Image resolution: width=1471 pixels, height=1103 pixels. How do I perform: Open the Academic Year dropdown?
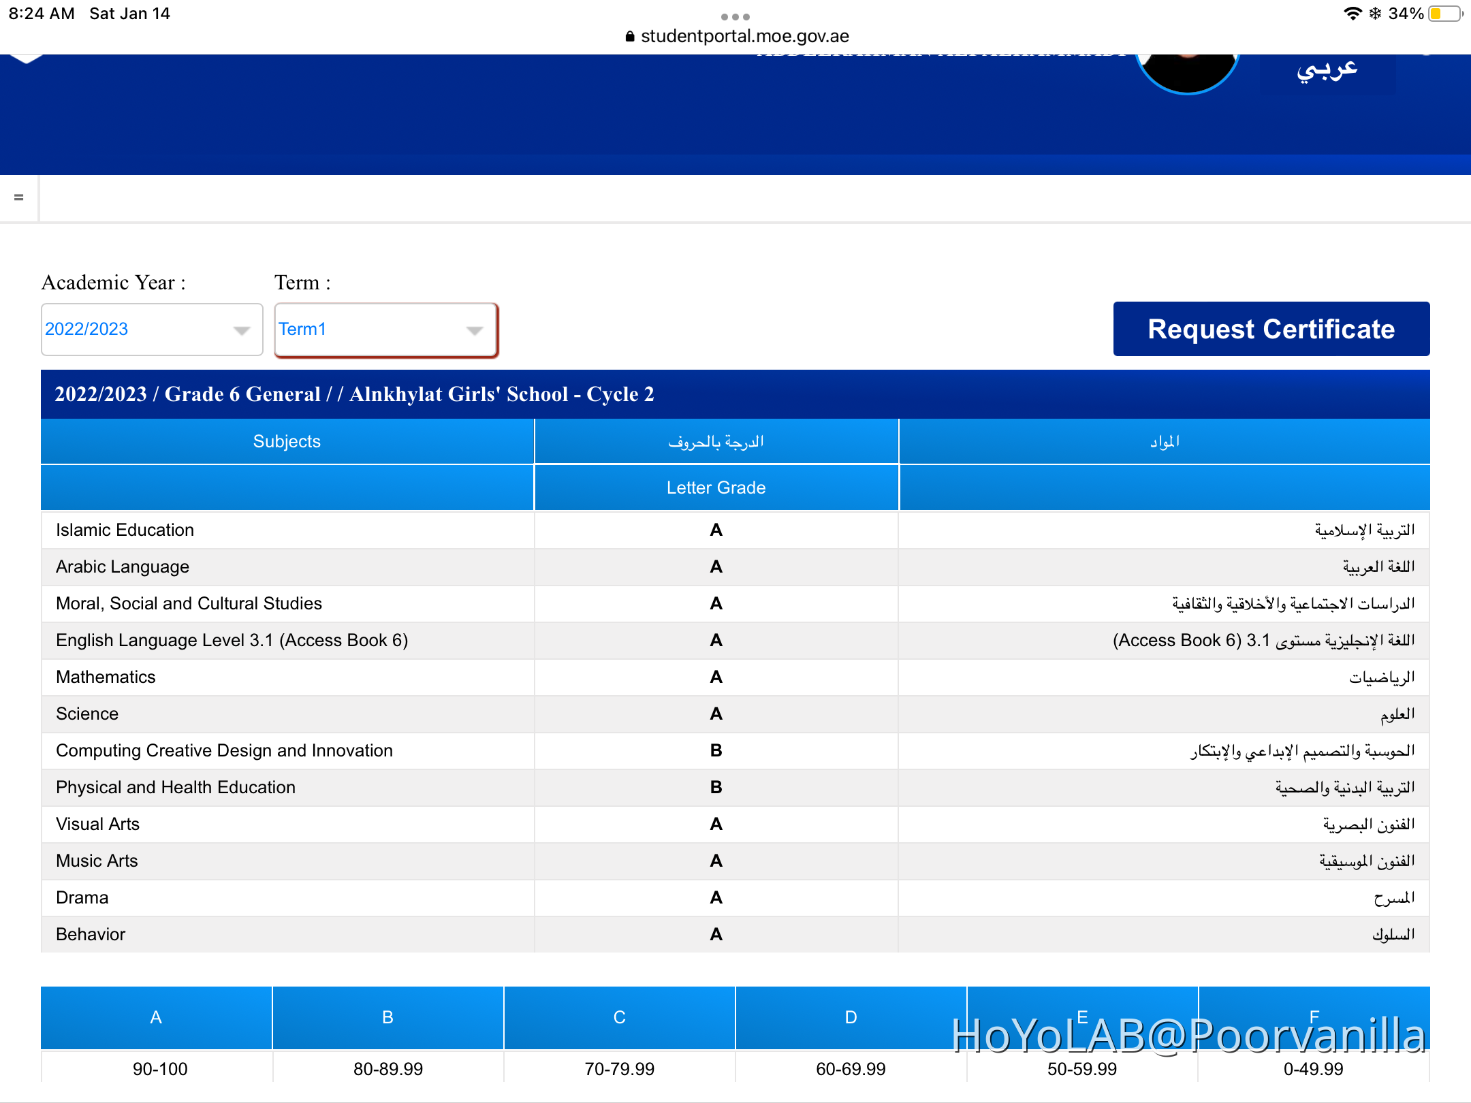(151, 329)
